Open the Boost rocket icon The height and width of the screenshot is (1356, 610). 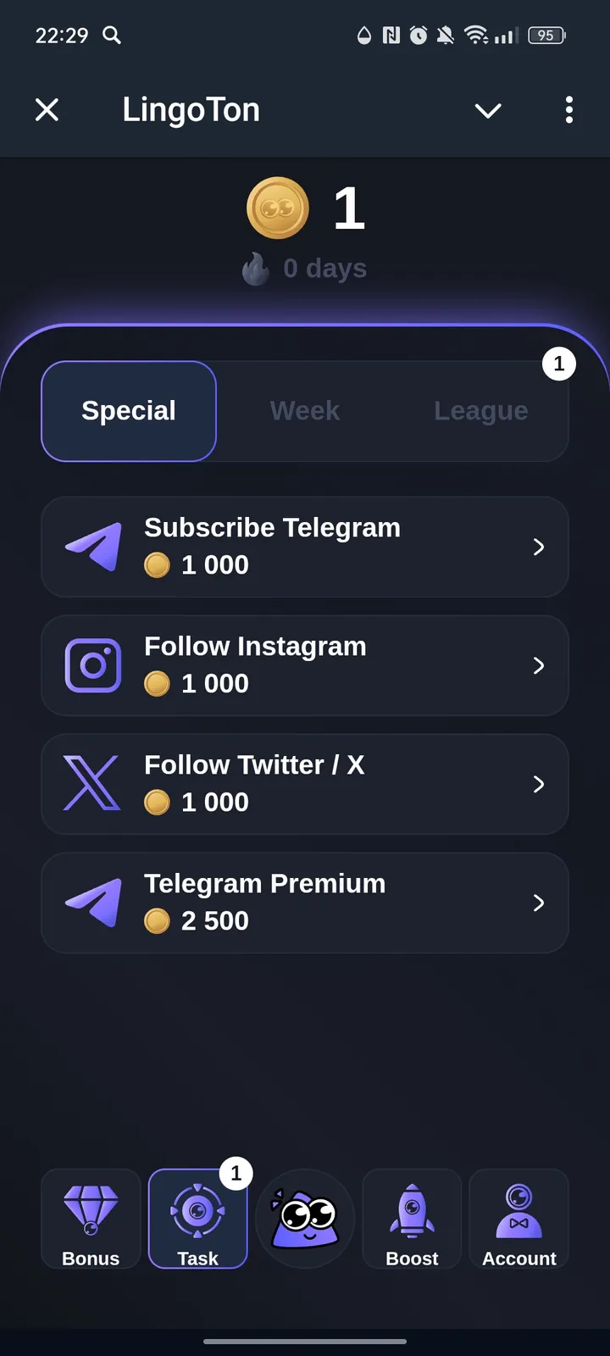pos(412,1210)
